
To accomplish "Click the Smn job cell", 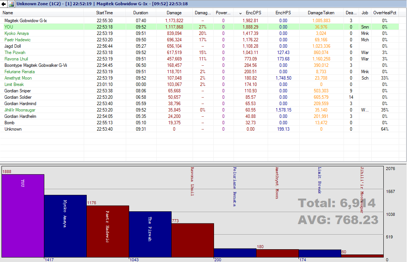I will coord(365,27).
